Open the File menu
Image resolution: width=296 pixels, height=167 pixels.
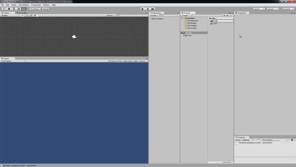(2, 5)
